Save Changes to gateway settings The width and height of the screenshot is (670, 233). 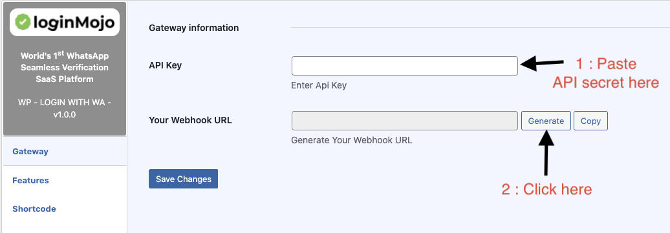pos(183,179)
